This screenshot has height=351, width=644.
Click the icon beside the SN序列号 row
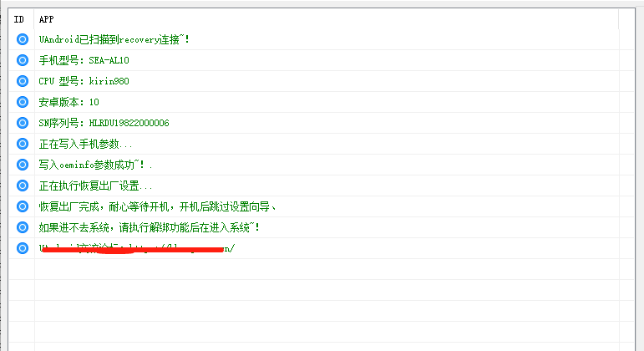coord(23,123)
